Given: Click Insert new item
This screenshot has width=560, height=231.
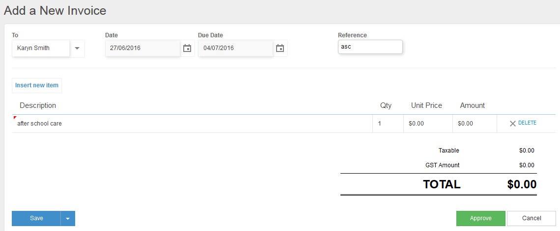Looking at the screenshot, I should click(37, 85).
